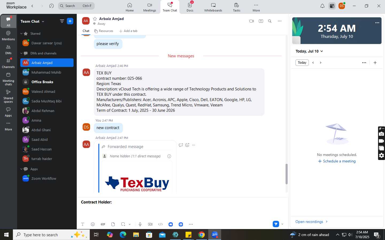Open more actions for forwarded message
This screenshot has width=385, height=240.
click(194, 145)
